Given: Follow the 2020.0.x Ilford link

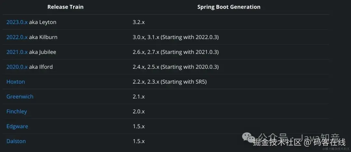Looking at the screenshot, I should pos(17,67).
